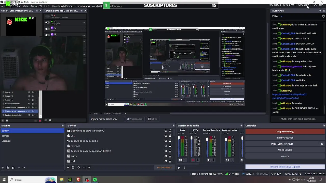Viewport: 326px width, 183px height.
Task: Move the source up with the Fuentes up arrow
Action: pyautogui.click(x=84, y=167)
